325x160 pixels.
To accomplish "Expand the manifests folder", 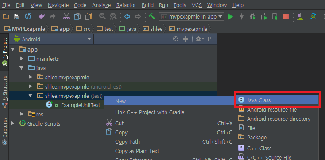I will pos(22,59).
